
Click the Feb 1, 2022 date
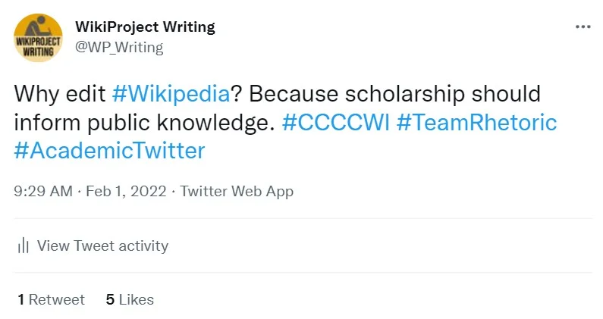click(125, 191)
